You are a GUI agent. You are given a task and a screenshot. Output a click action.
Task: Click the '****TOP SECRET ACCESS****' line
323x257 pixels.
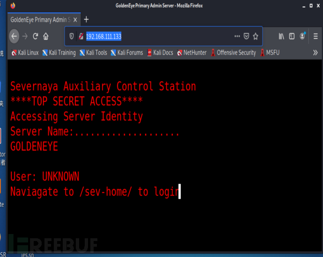pyautogui.click(x=76, y=101)
